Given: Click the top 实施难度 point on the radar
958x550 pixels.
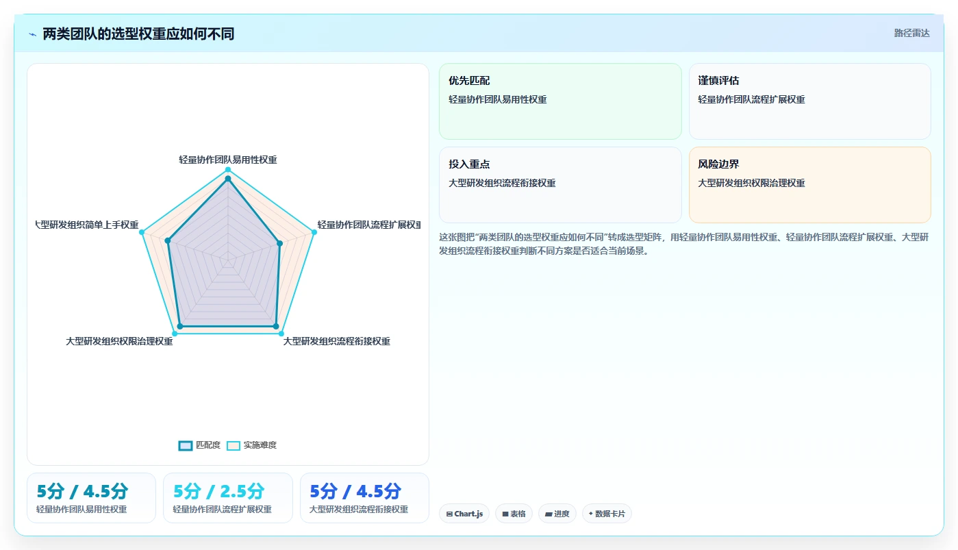Looking at the screenshot, I should click(228, 169).
